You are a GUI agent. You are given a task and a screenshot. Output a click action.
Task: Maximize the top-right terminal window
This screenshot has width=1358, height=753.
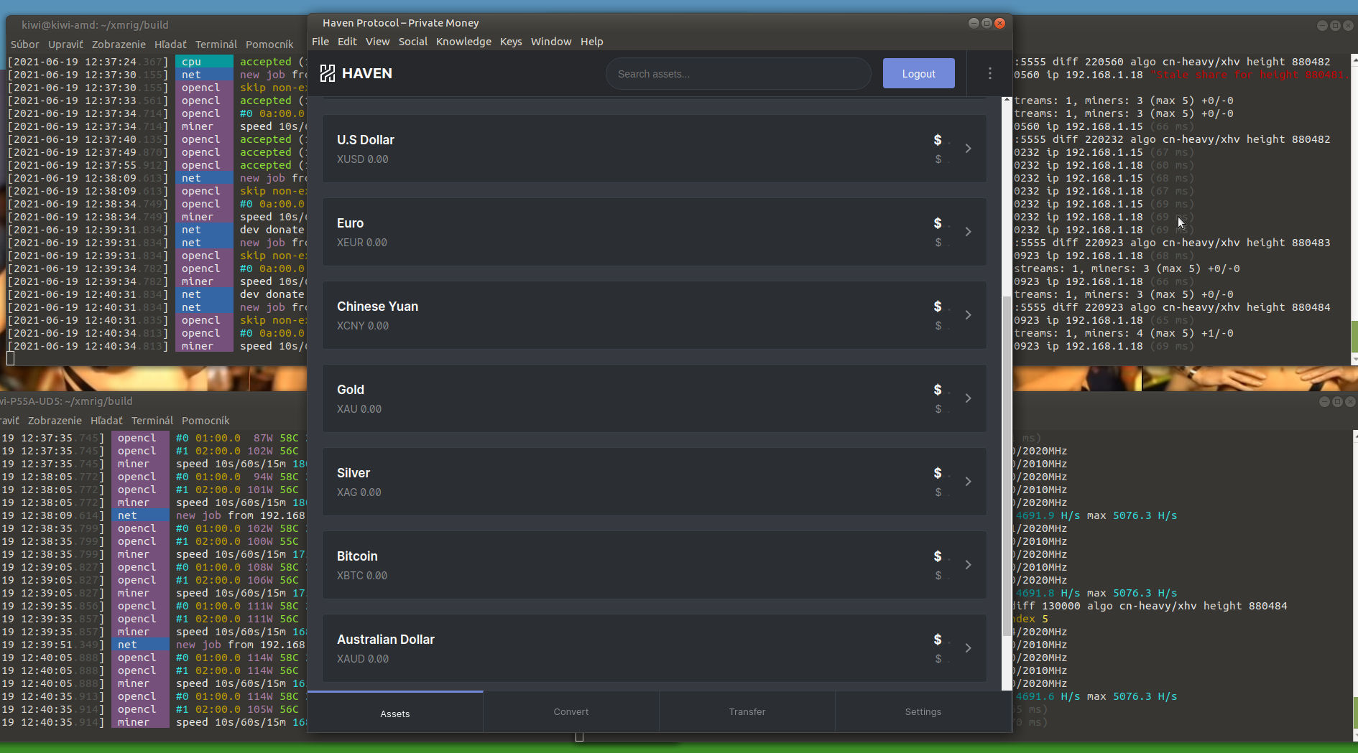[x=1335, y=25]
